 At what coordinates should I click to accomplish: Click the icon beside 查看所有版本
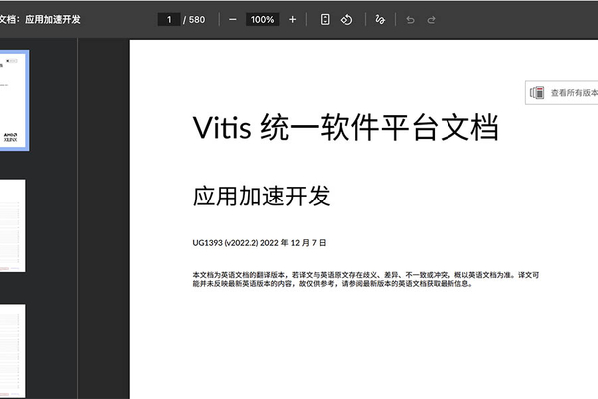point(538,92)
